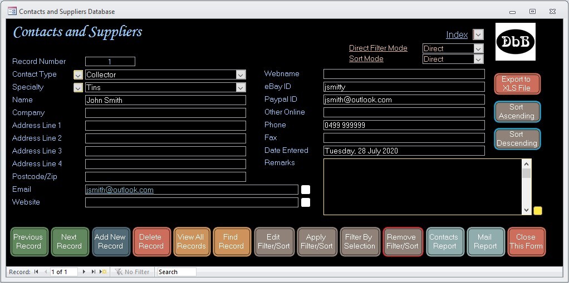Image resolution: width=569 pixels, height=283 pixels.
Task: Click Sort Descending button
Action: (x=517, y=139)
